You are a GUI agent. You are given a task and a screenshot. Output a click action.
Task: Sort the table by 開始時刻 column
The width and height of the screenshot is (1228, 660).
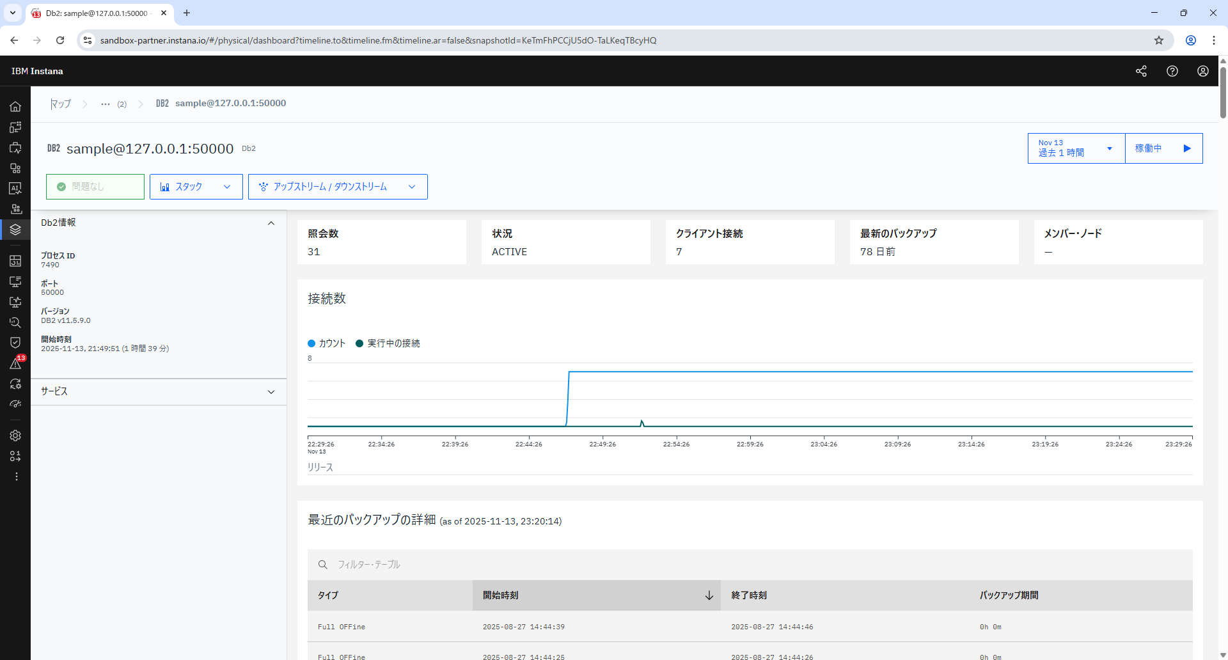pyautogui.click(x=596, y=595)
